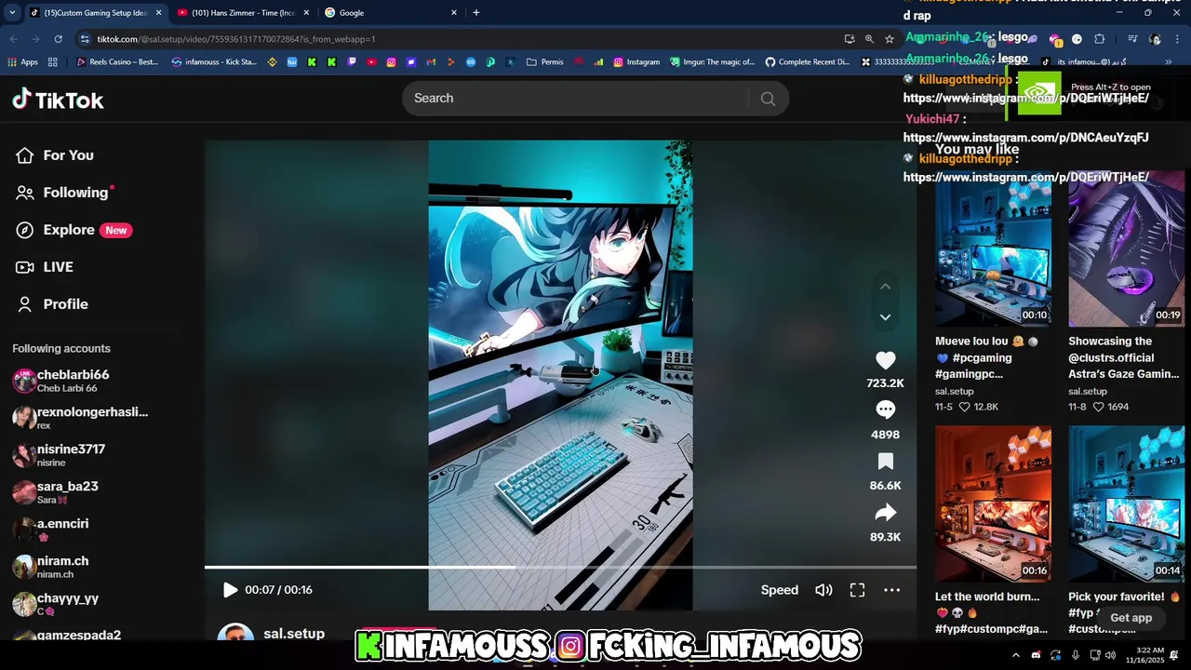Viewport: 1191px width, 670px height.
Task: Reload the page
Action: tap(58, 39)
